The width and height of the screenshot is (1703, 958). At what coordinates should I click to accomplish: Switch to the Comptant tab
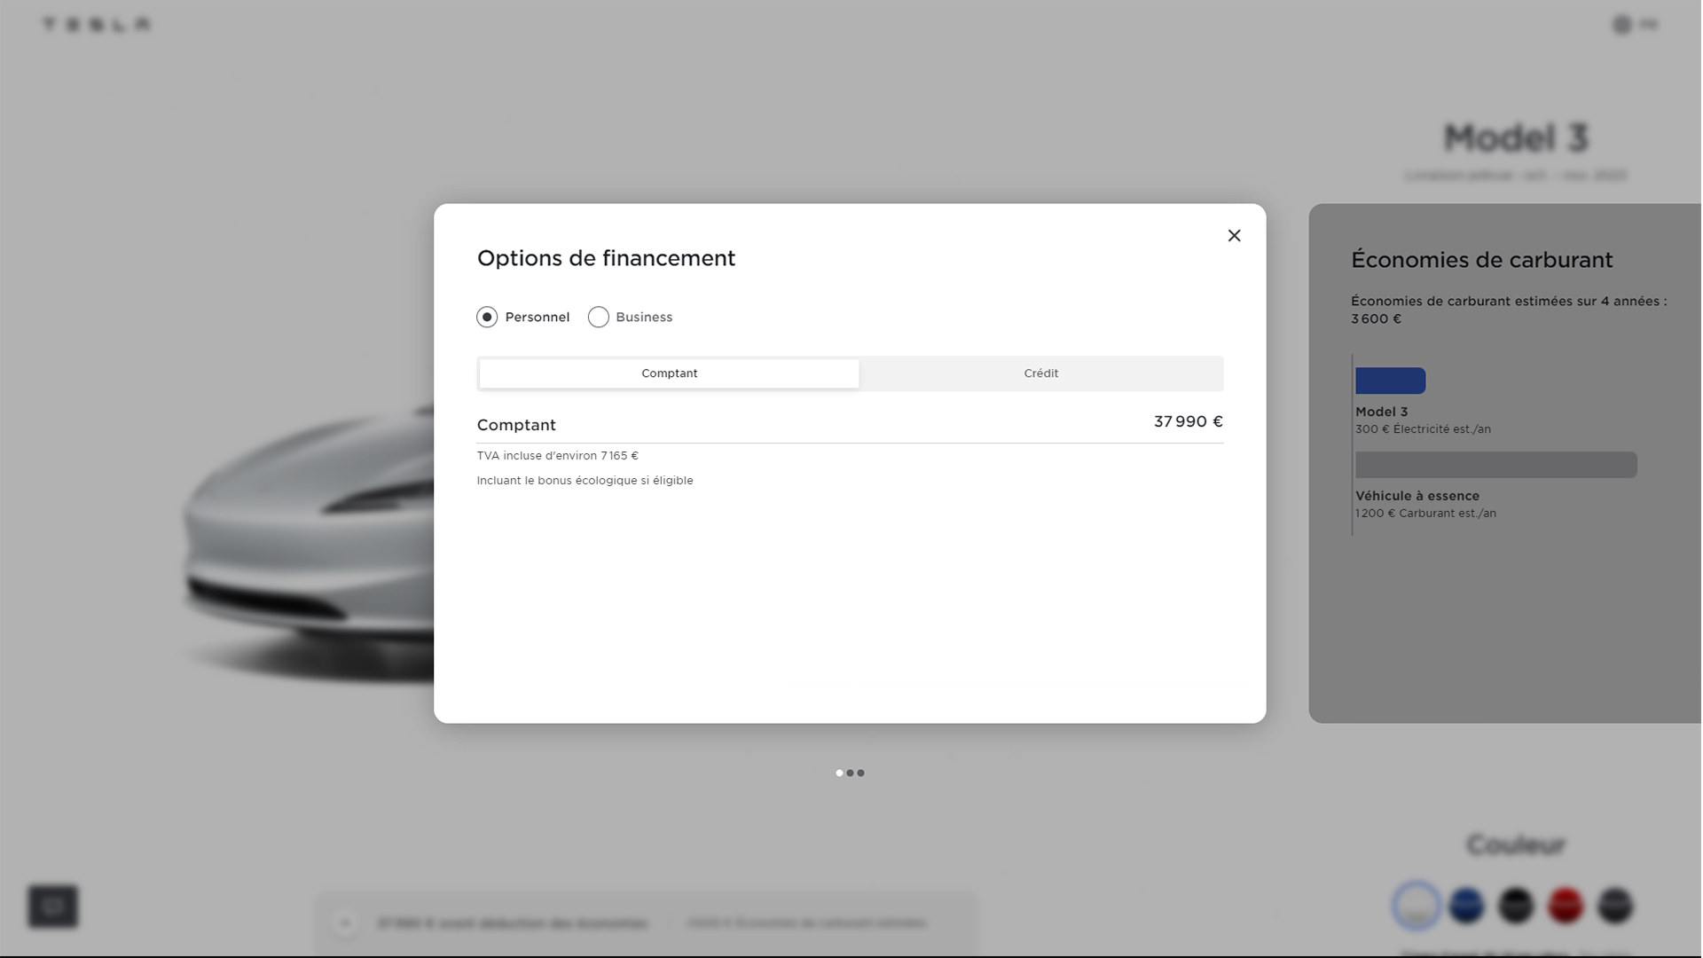point(669,373)
